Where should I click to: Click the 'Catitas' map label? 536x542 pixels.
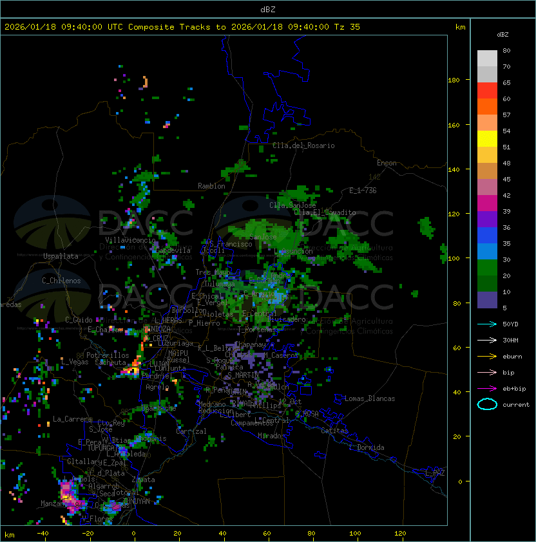coord(334,431)
